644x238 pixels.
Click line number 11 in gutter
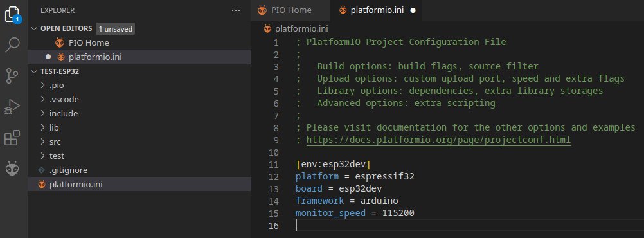[274, 165]
